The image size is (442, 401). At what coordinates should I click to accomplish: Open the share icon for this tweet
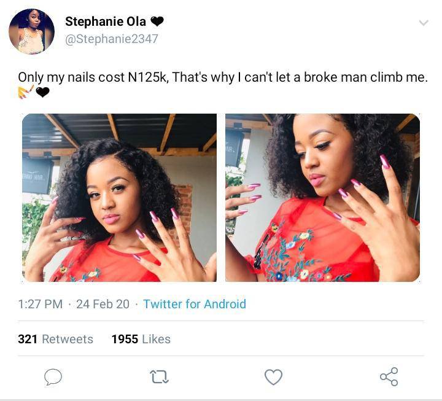389,377
